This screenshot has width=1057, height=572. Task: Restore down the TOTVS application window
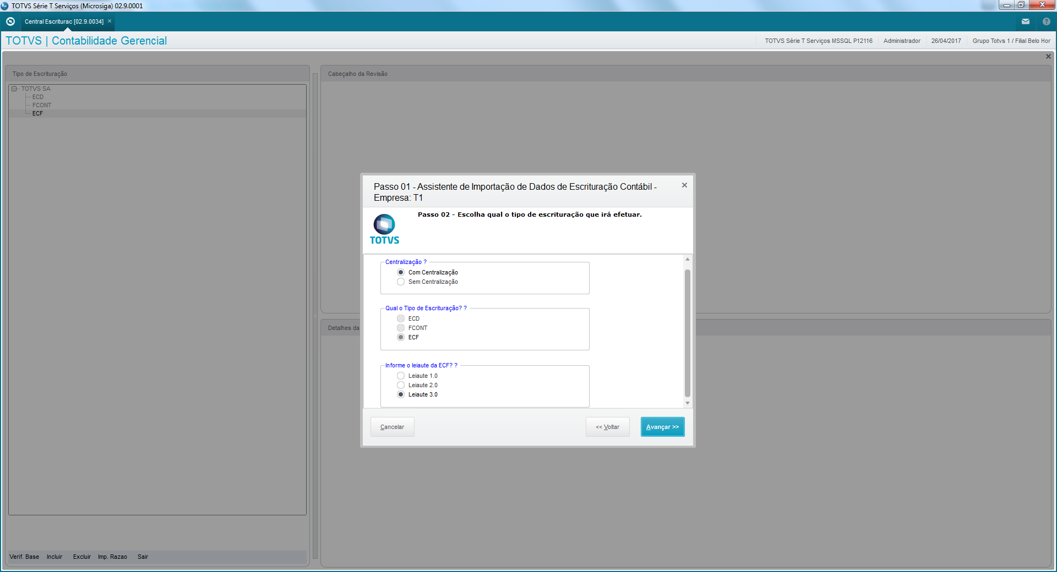click(1021, 5)
